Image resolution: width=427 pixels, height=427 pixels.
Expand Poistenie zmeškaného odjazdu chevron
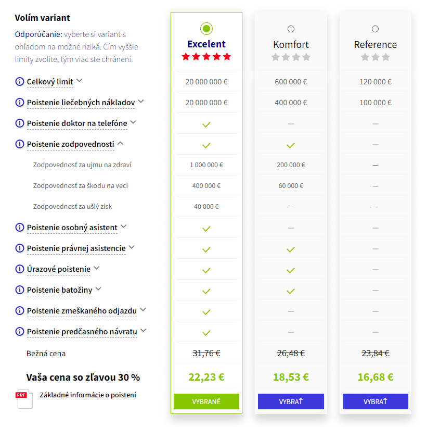(x=143, y=310)
